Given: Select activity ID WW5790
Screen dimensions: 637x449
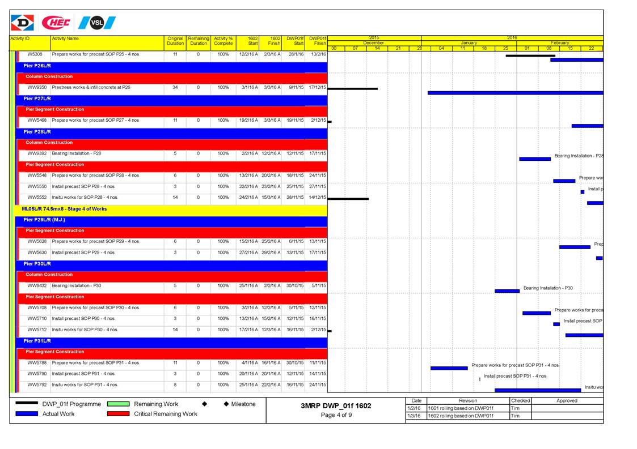Looking at the screenshot, I should [37, 374].
